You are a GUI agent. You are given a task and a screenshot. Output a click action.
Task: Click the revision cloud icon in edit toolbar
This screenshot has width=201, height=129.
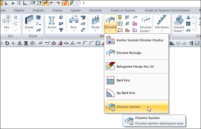click(x=54, y=43)
